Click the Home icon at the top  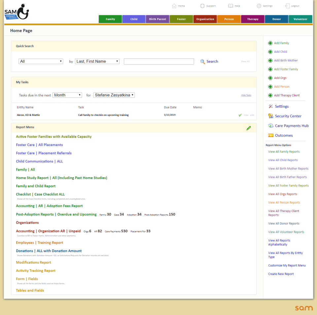point(174,6)
